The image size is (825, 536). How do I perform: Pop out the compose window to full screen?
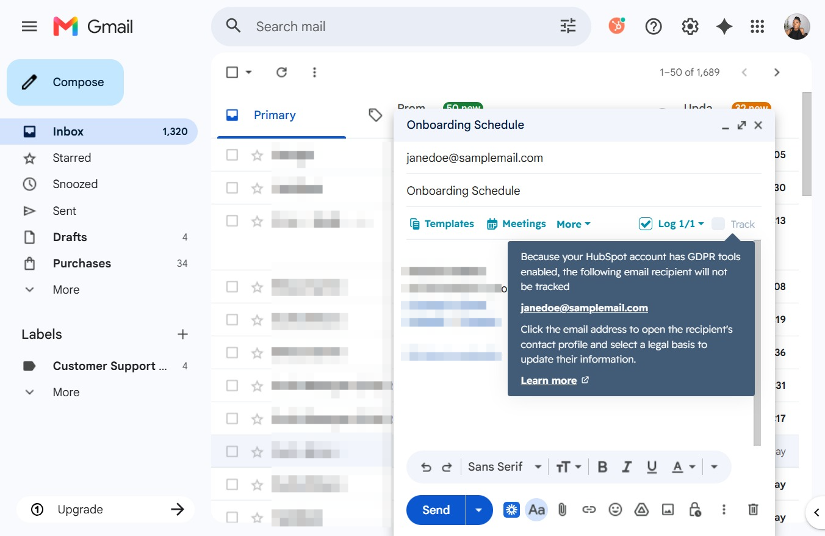(741, 125)
